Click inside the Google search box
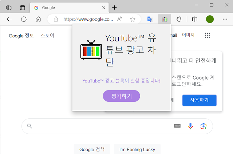The width and height of the screenshot is (233, 154). pos(117,126)
